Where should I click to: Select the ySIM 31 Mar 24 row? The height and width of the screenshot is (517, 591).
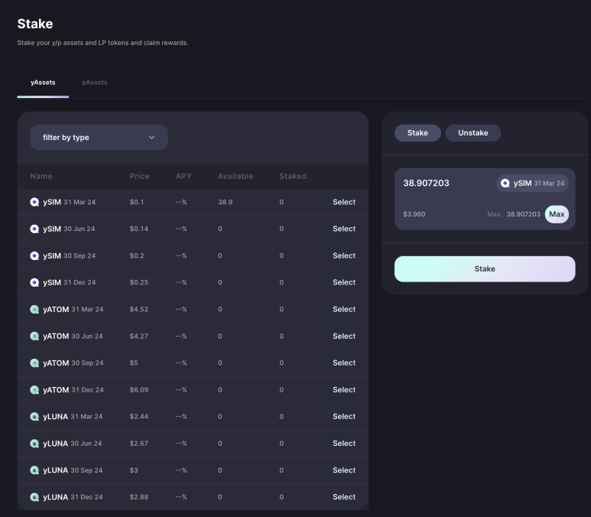[x=344, y=202]
